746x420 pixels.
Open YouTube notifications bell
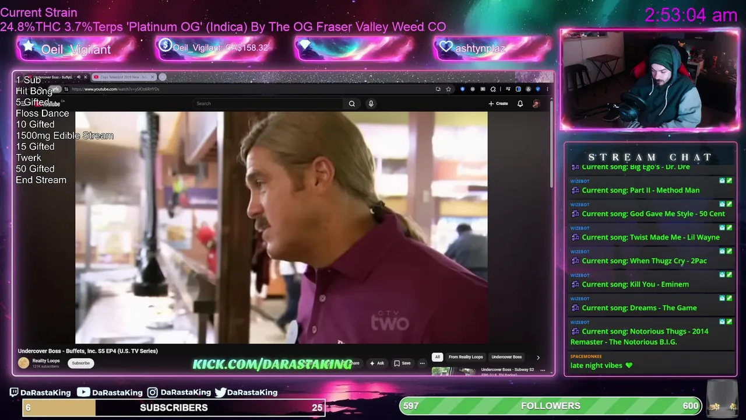coord(520,103)
